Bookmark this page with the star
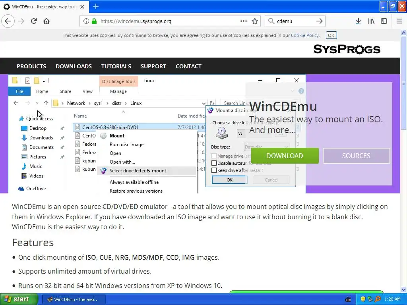Viewport: 407px width, 305px height. point(255,21)
